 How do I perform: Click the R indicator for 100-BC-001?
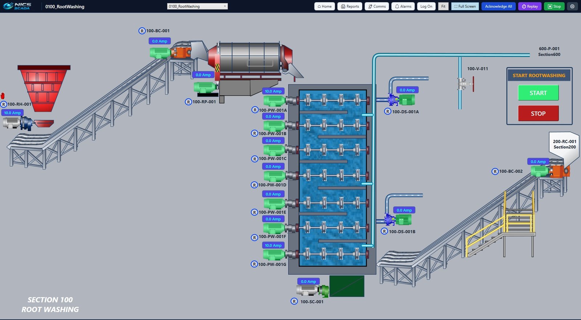click(x=142, y=31)
